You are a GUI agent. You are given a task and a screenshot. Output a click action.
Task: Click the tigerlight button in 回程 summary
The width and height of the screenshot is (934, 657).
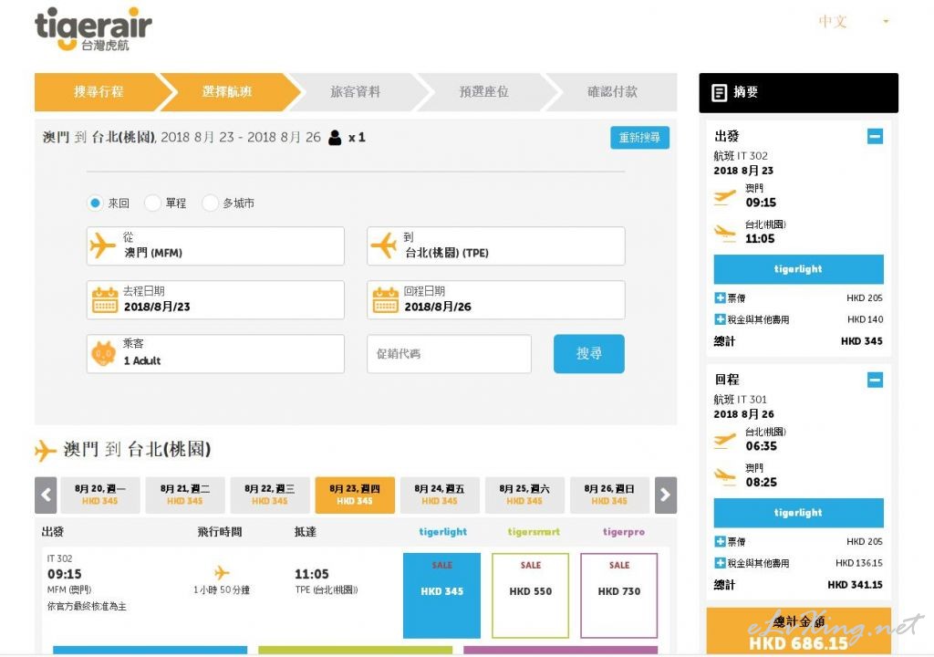coord(799,513)
